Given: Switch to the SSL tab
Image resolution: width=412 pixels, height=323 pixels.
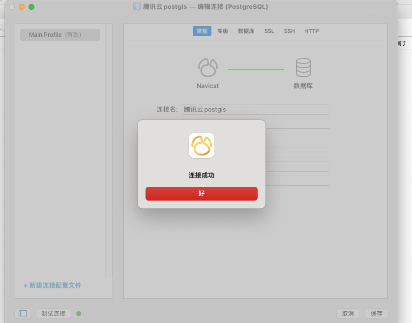Looking at the screenshot, I should click(269, 31).
